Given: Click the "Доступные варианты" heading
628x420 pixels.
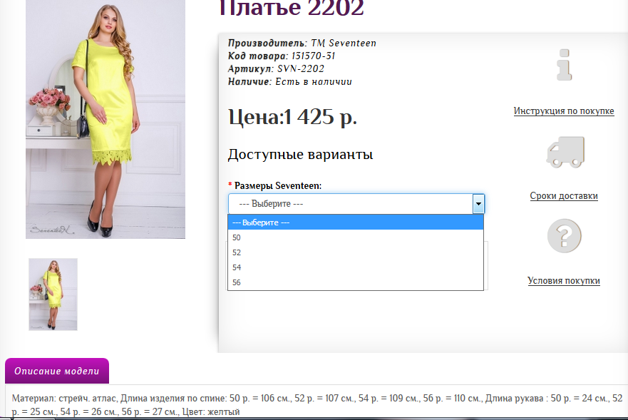Looking at the screenshot, I should pyautogui.click(x=300, y=155).
